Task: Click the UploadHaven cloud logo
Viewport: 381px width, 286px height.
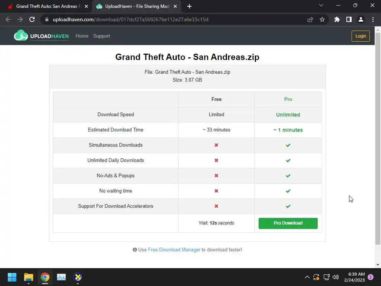Action: click(21, 35)
